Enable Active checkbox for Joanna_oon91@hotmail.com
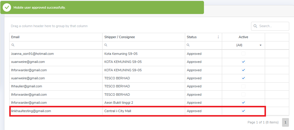This screenshot has height=130, width=294. [243, 54]
